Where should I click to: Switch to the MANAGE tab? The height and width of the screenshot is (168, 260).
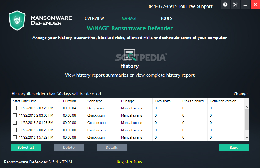point(129,18)
